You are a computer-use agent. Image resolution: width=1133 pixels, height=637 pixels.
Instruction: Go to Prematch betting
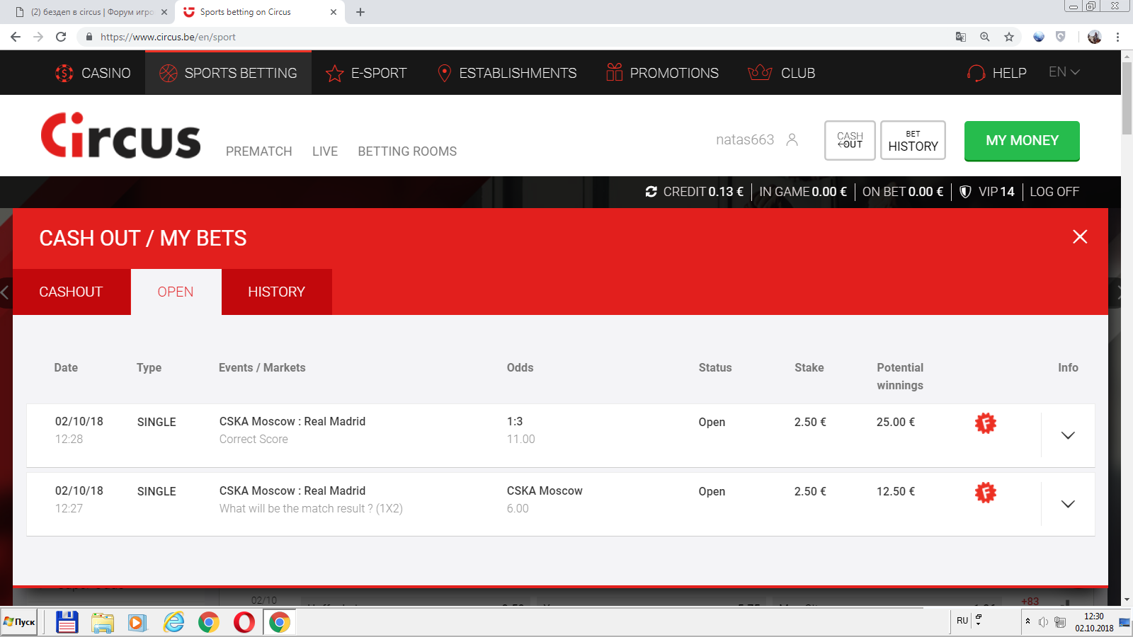point(259,151)
